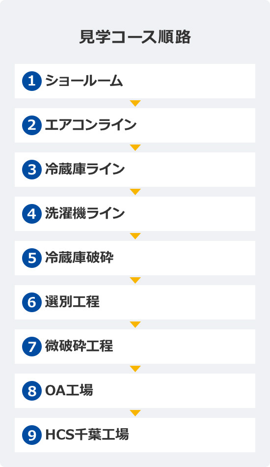Viewport: 270px width, 467px height.
Task: Click the blue number 9 circle icon
Action: 32,435
